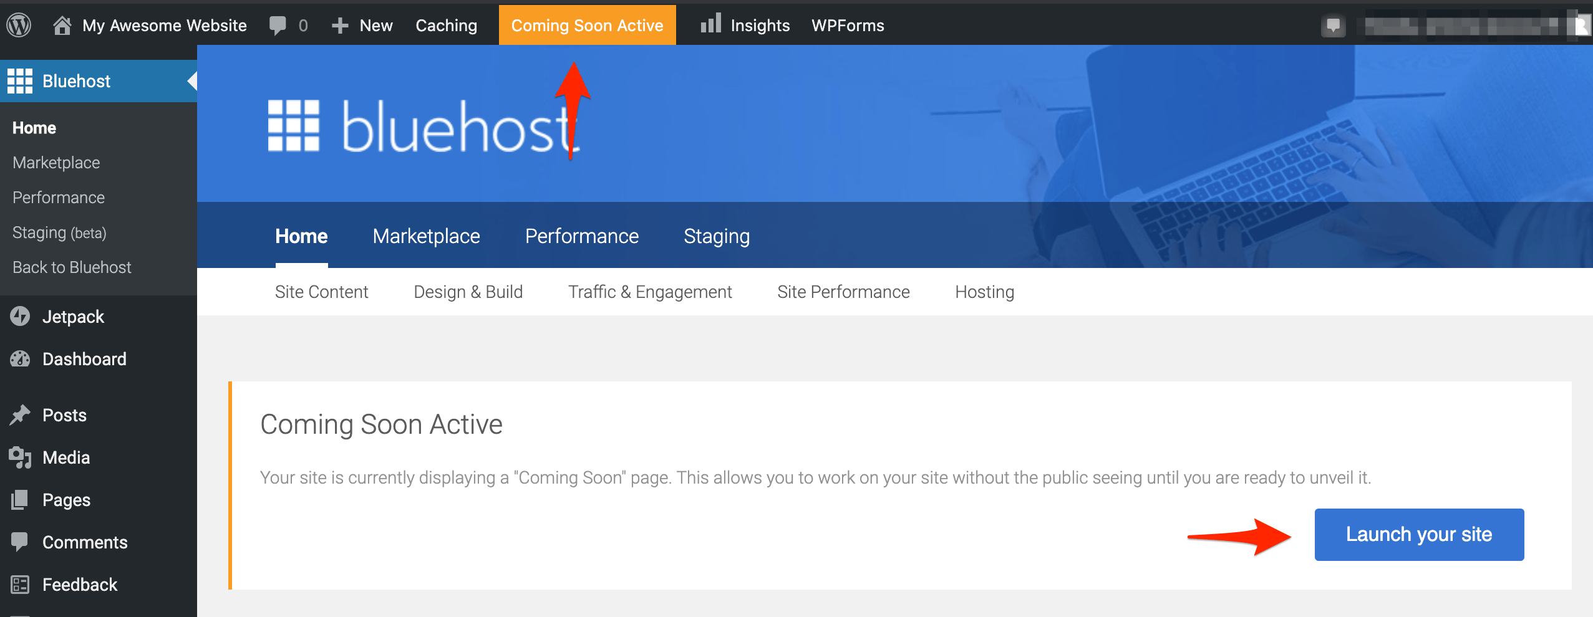
Task: Open the Caching menu
Action: 447,26
